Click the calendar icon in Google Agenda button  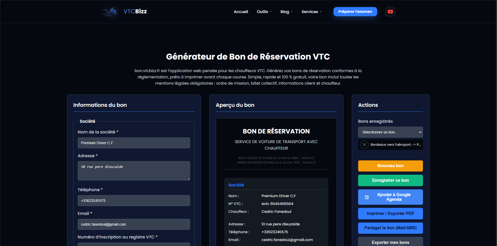click(x=367, y=197)
